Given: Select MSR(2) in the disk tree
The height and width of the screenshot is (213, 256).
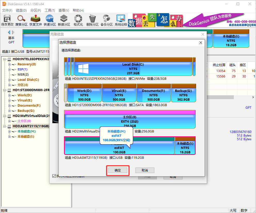Looking at the screenshot, I should coord(23,75).
